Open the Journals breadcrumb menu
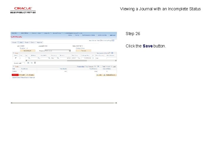 (47, 33)
